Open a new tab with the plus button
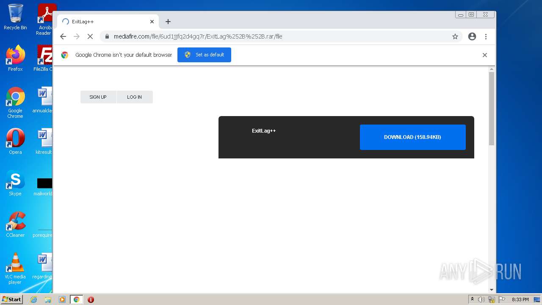The height and width of the screenshot is (305, 542). 168,22
